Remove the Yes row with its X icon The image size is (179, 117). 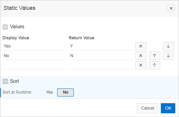coord(141,46)
